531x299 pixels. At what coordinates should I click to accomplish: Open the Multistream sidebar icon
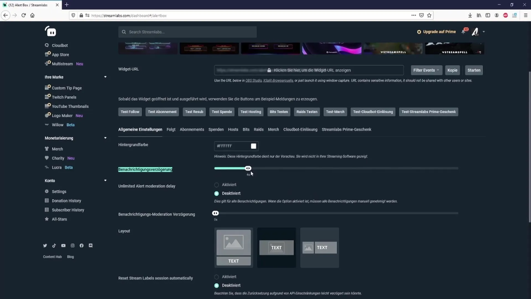48,63
